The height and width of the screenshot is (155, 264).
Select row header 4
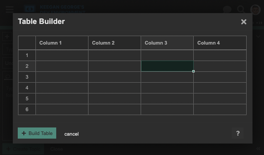click(27, 88)
